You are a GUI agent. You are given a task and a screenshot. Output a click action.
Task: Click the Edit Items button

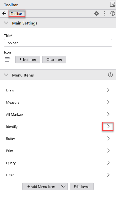coord(82,186)
